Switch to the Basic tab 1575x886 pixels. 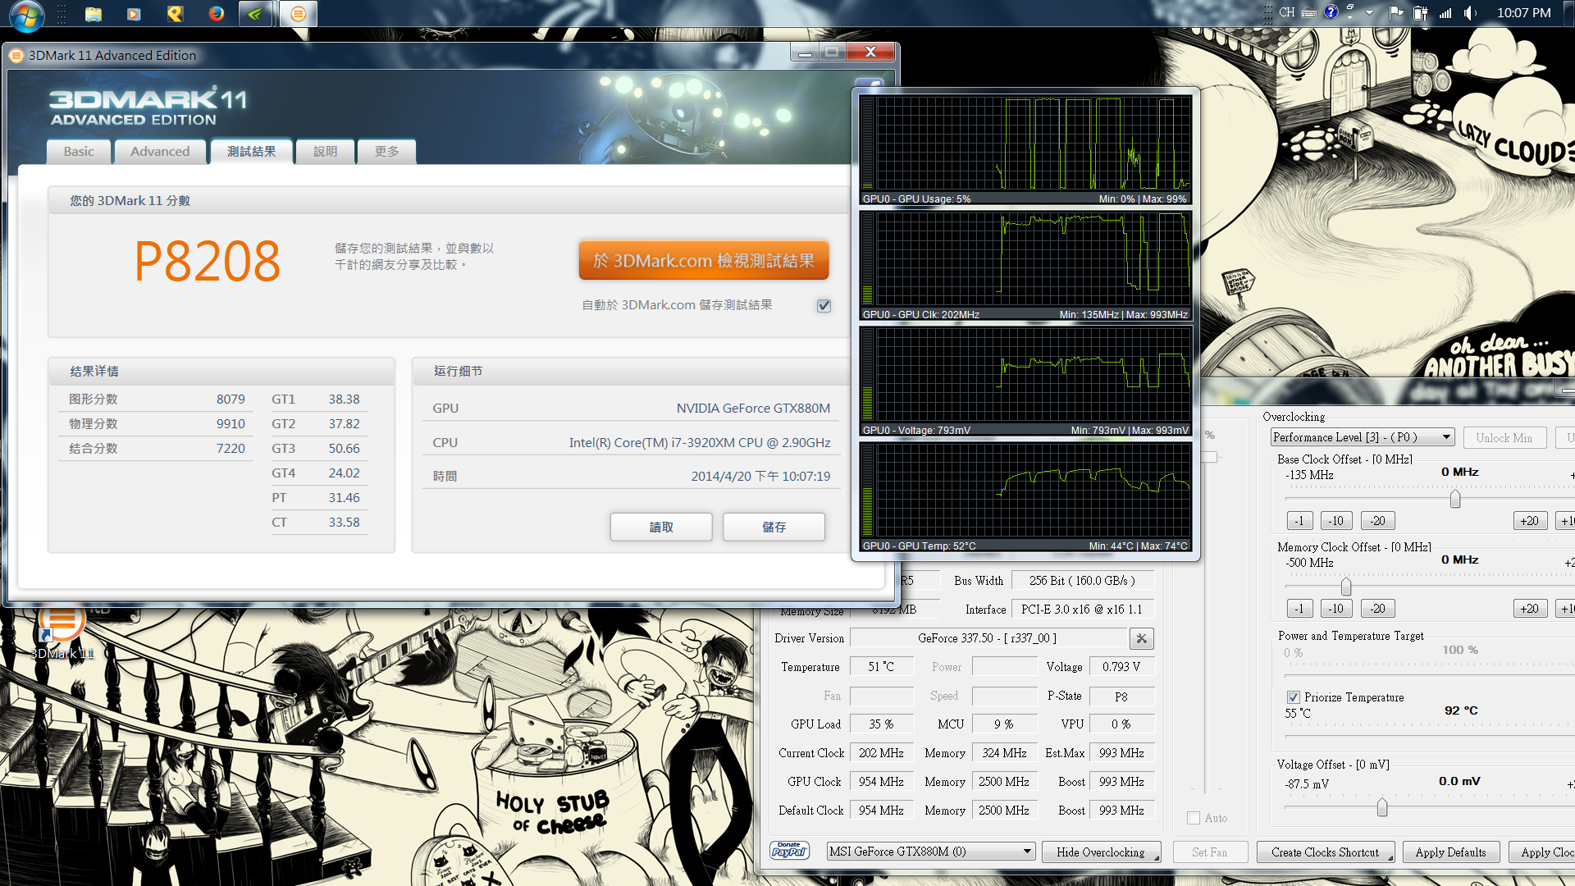[x=79, y=152]
